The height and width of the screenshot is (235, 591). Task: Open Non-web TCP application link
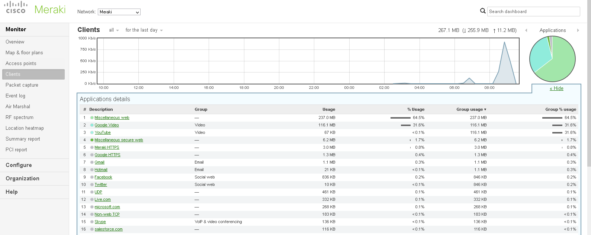point(107,214)
